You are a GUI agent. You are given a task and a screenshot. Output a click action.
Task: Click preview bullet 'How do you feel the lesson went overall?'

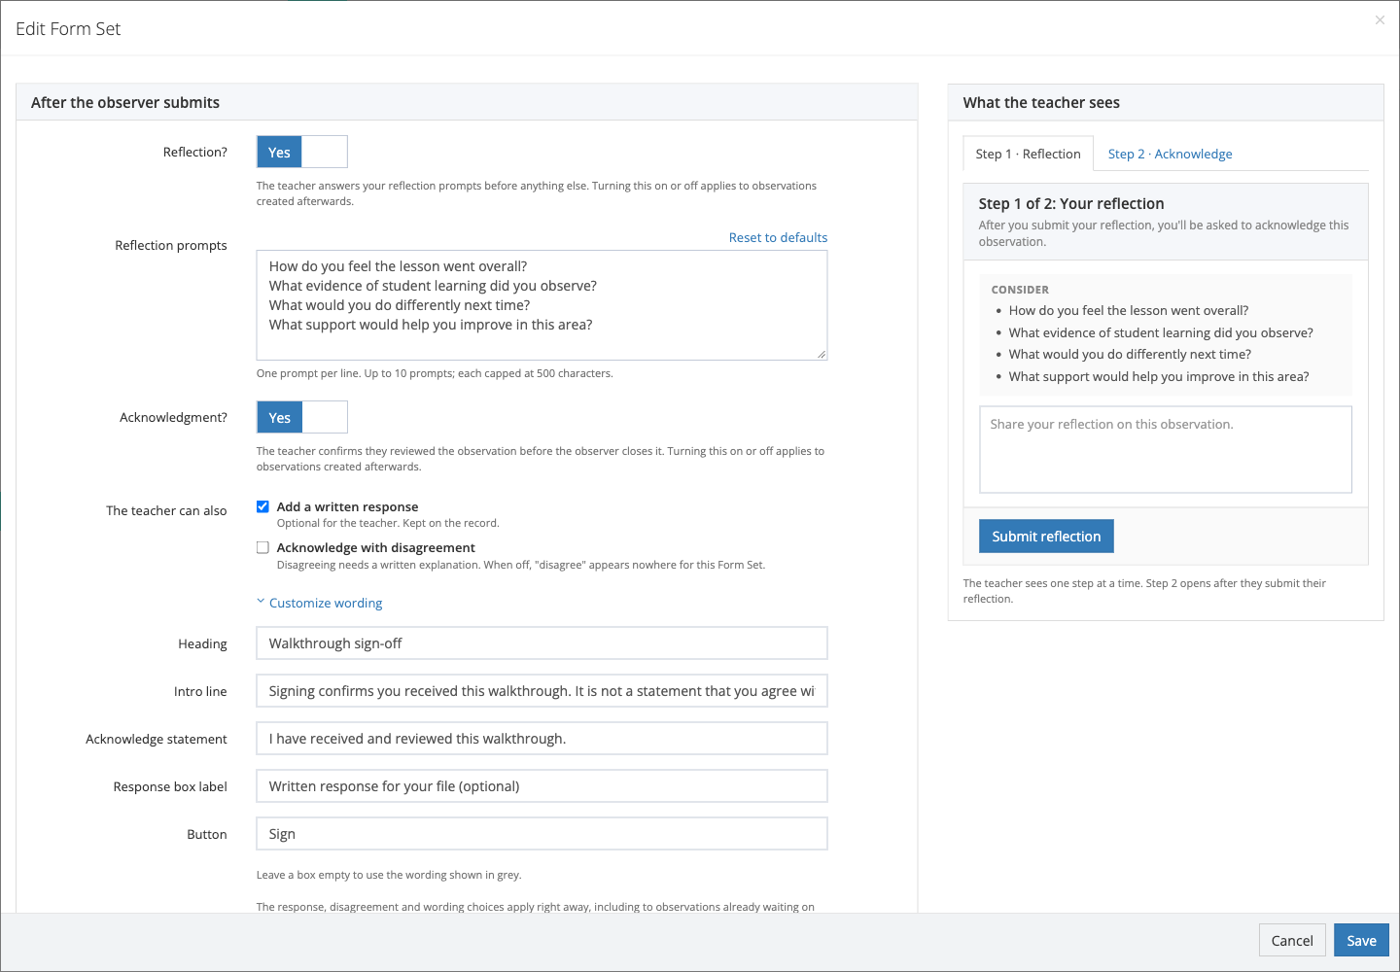click(1128, 310)
